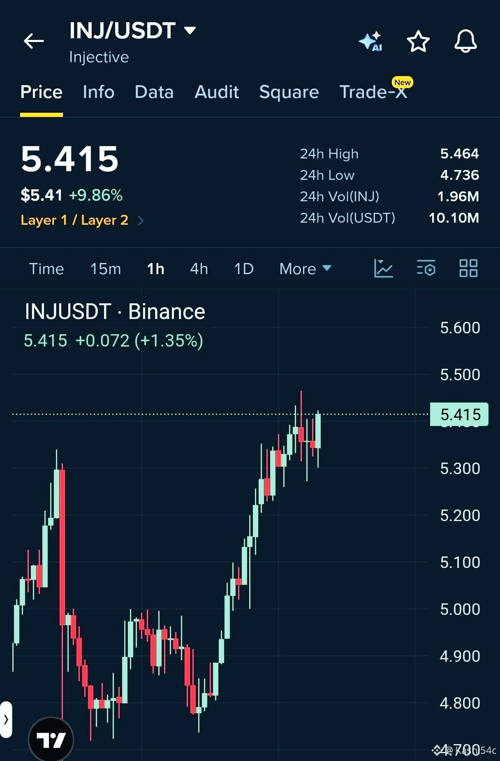Tap the INJUSDT · Binance chart title
500x761 pixels.
coord(115,312)
